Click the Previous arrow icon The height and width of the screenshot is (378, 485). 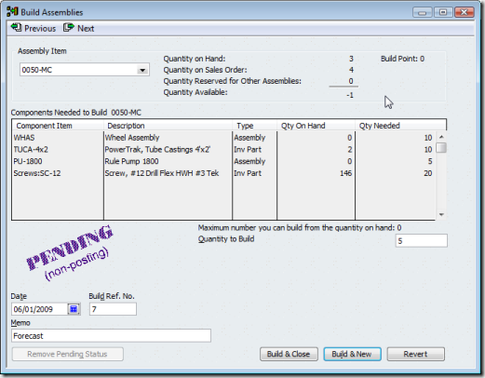pos(16,28)
